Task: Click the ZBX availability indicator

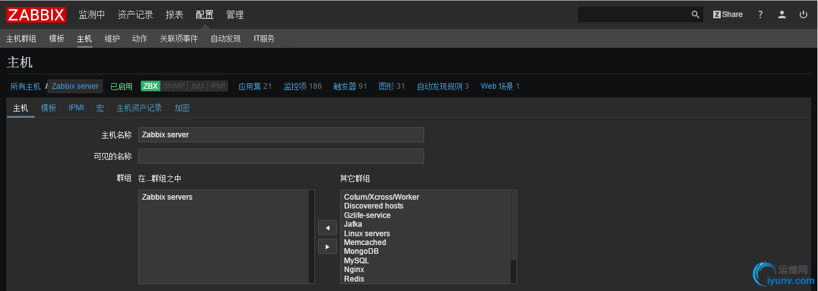Action: [x=150, y=86]
